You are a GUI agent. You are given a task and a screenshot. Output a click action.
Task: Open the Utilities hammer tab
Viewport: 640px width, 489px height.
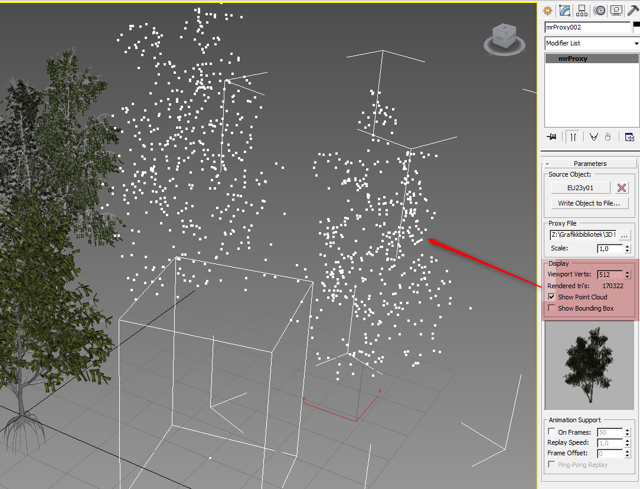tap(634, 10)
